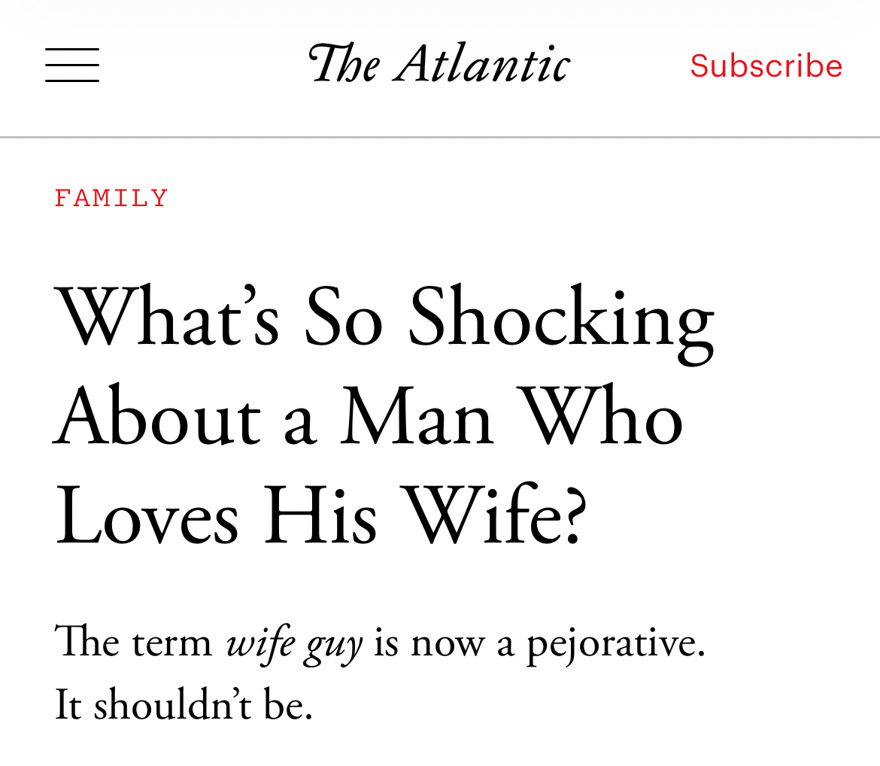The width and height of the screenshot is (880, 766).
Task: Click the word "term" in the subheading
Action: pyautogui.click(x=172, y=645)
